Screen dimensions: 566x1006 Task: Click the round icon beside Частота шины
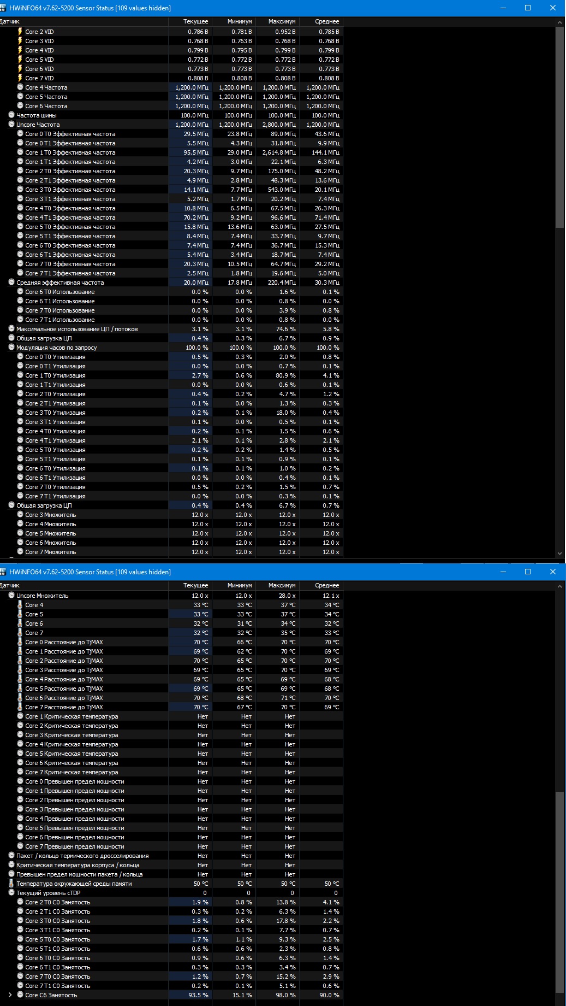11,115
